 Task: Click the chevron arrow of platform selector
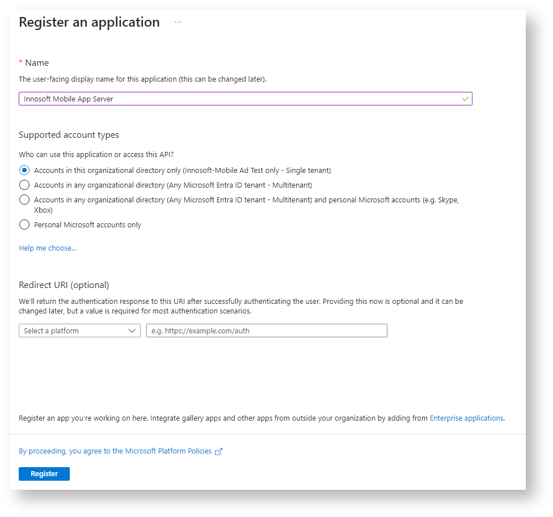tap(133, 330)
